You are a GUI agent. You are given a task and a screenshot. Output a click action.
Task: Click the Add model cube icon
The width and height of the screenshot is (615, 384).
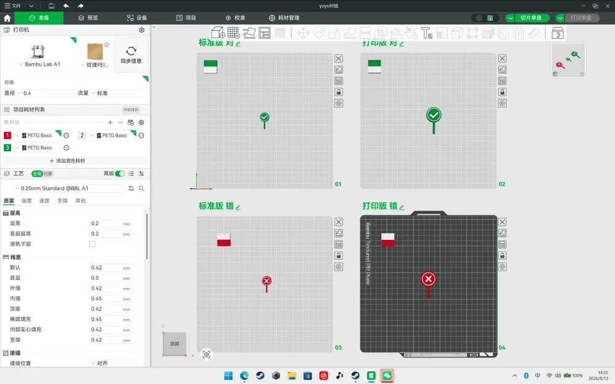click(218, 33)
